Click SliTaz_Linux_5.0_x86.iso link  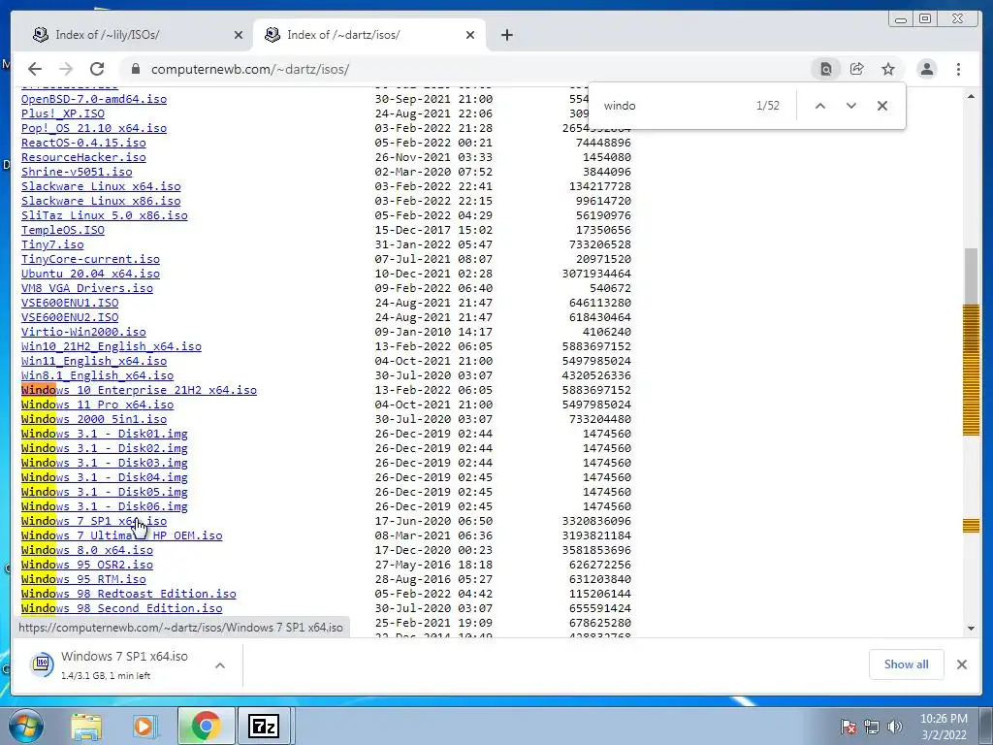click(x=105, y=216)
